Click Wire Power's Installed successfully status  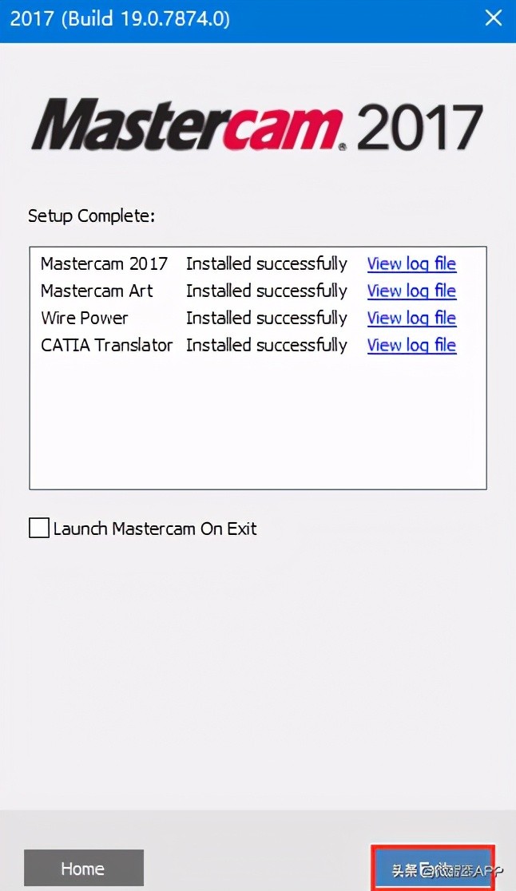(266, 318)
